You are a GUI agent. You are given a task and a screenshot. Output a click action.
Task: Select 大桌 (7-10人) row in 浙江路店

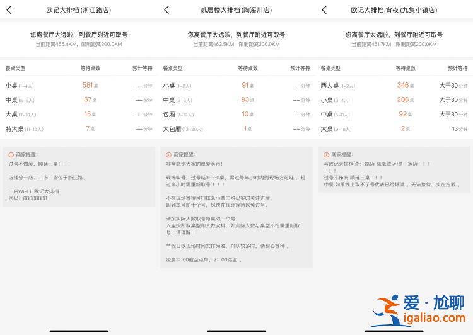(79, 115)
